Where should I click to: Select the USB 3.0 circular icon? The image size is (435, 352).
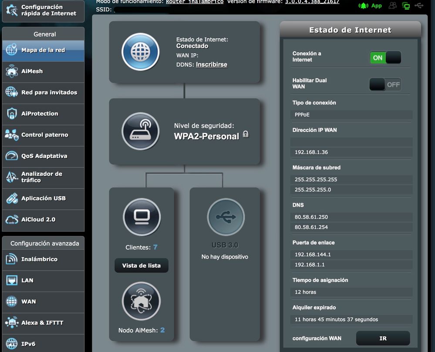[x=226, y=217]
